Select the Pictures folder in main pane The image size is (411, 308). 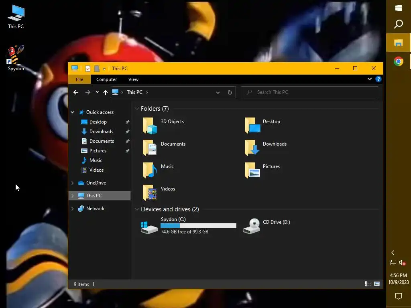pos(262,170)
